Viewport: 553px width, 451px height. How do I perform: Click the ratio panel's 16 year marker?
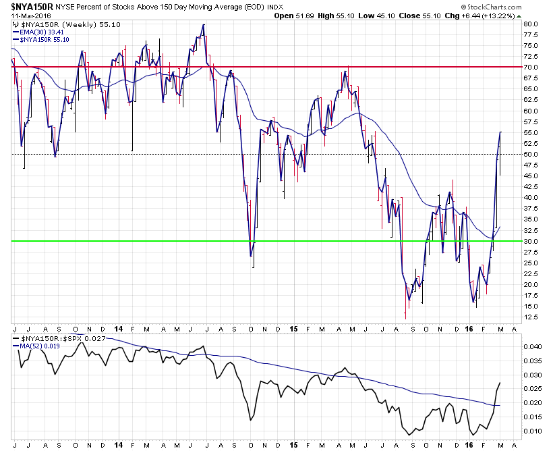point(469,445)
